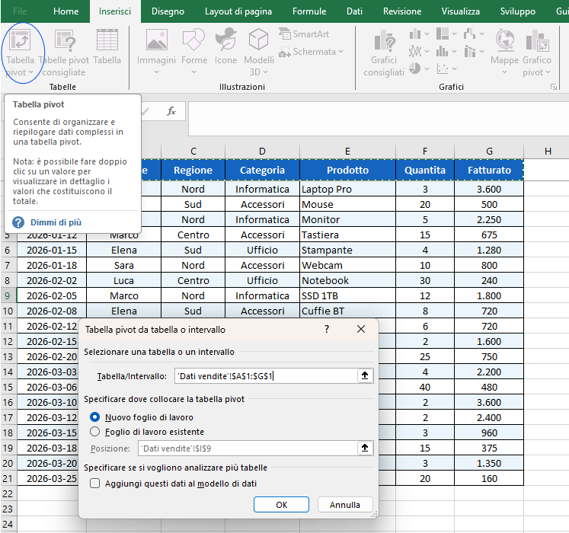
Task: Open the Grafici group dialog launcher
Action: point(554,87)
